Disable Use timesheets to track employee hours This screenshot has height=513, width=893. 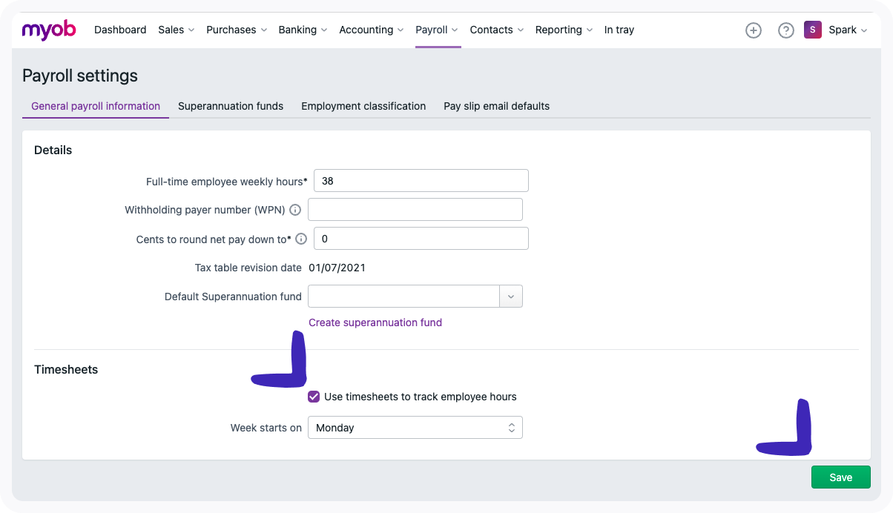314,397
